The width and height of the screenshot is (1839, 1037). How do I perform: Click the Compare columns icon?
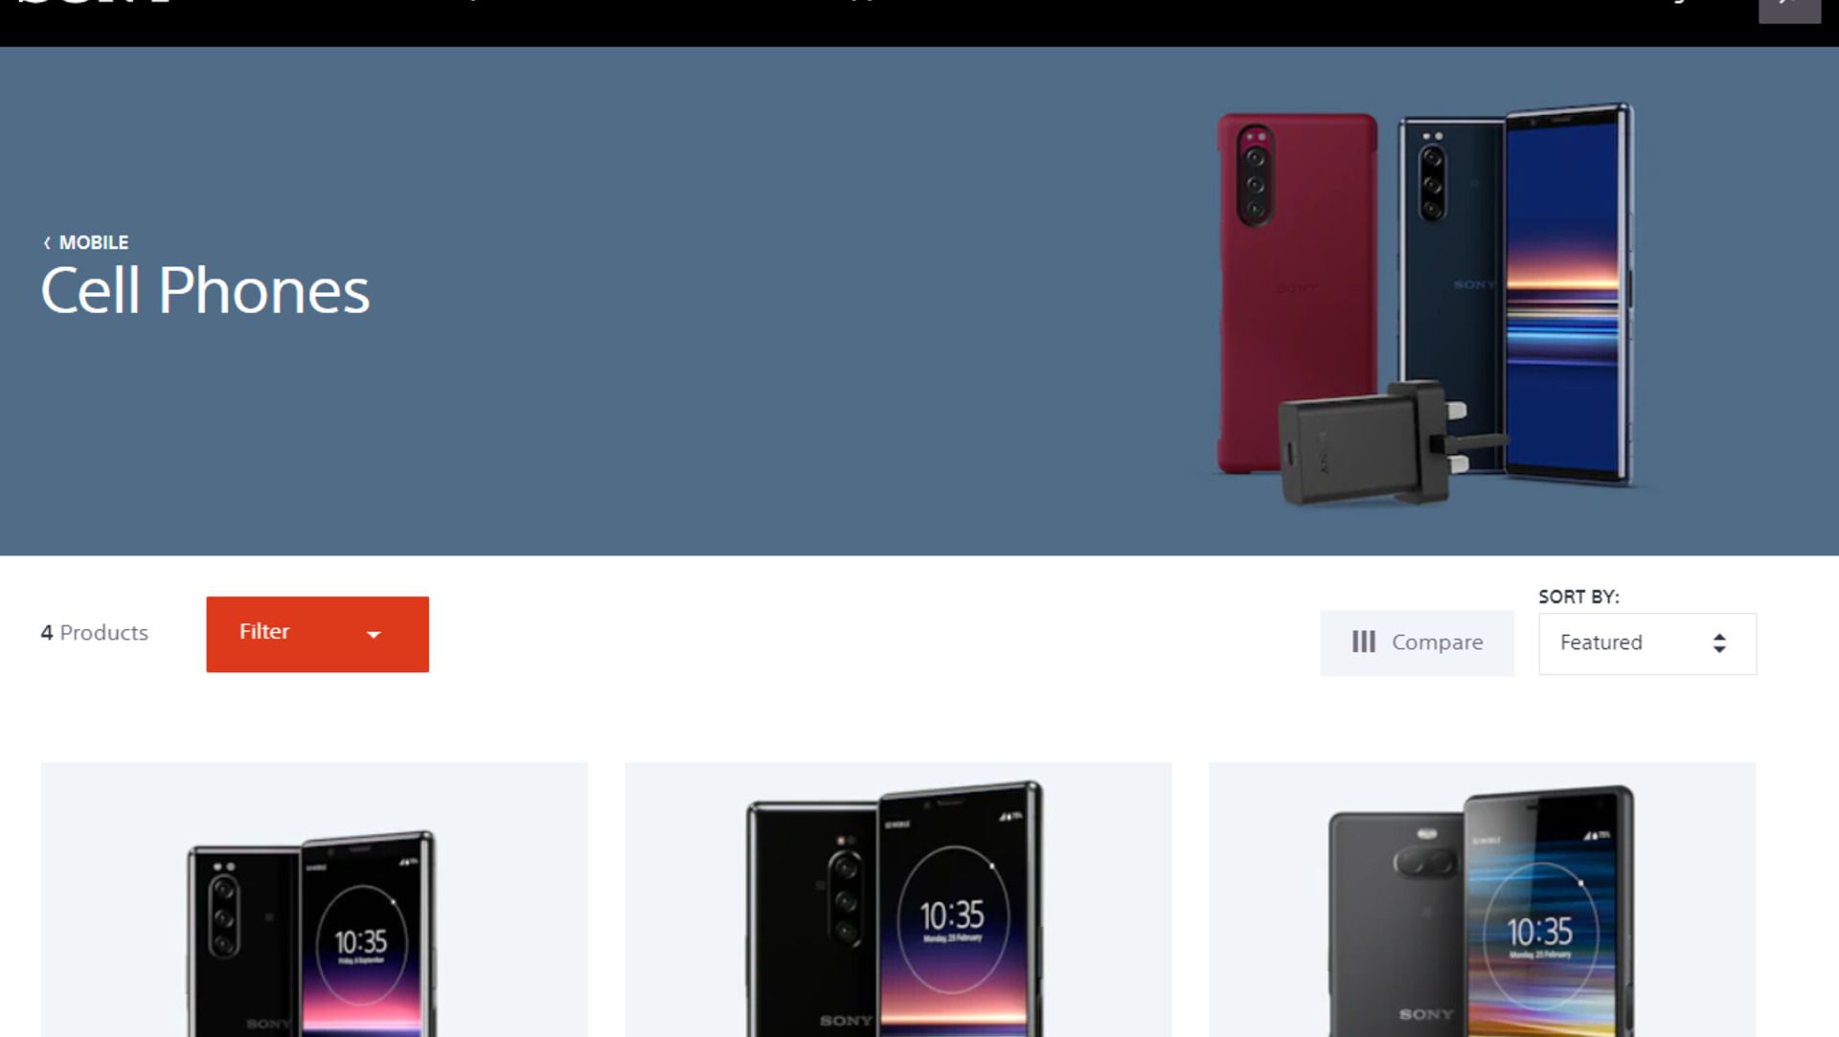(1363, 642)
